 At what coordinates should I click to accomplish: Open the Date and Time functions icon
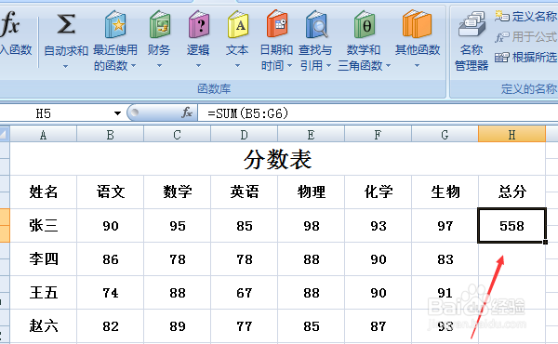pyautogui.click(x=276, y=24)
